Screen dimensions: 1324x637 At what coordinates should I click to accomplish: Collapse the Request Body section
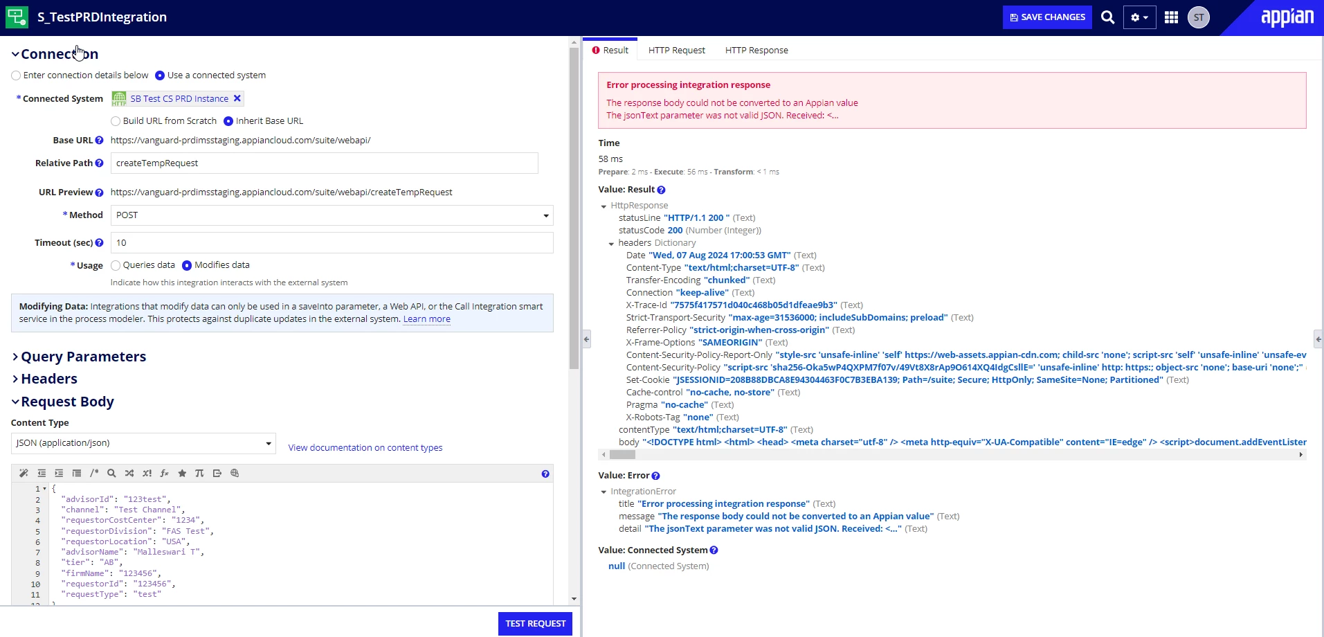(15, 402)
